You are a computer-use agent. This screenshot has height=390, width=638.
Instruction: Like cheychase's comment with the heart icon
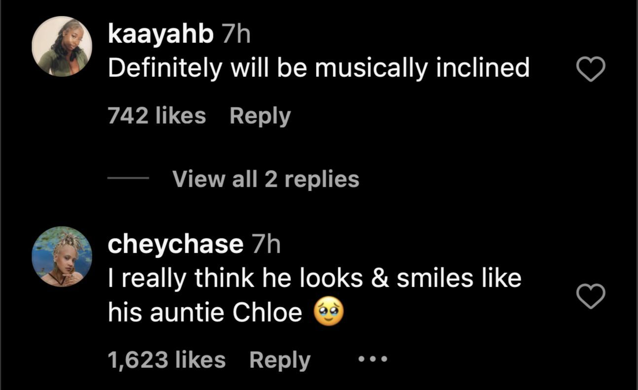pyautogui.click(x=591, y=296)
